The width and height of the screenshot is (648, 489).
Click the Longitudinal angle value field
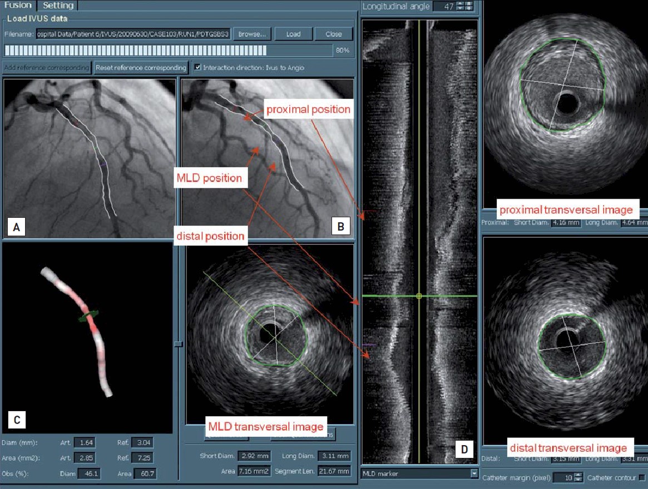(x=444, y=7)
